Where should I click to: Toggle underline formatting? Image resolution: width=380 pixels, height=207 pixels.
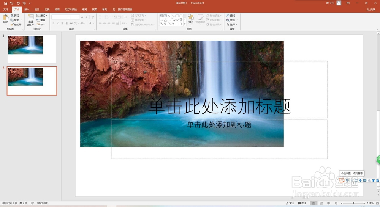pyautogui.click(x=62, y=23)
